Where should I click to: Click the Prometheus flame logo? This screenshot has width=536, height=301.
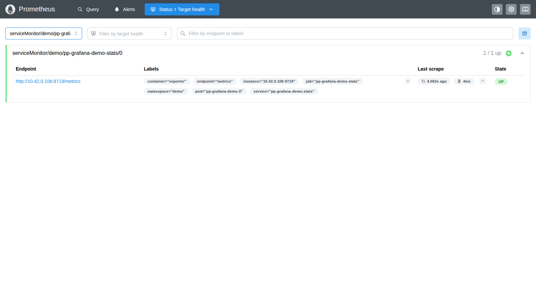tap(10, 9)
